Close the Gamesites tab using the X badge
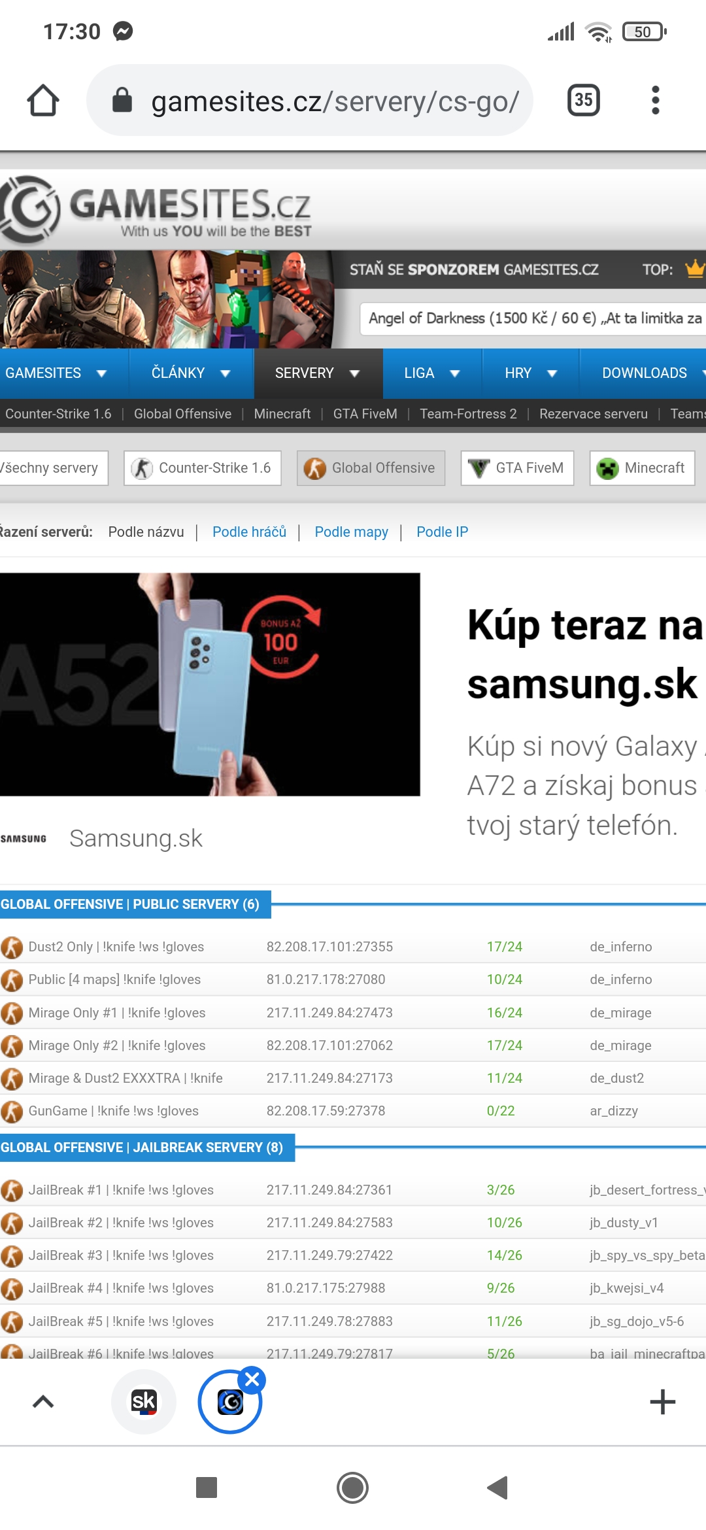The height and width of the screenshot is (1530, 706). point(252,1380)
